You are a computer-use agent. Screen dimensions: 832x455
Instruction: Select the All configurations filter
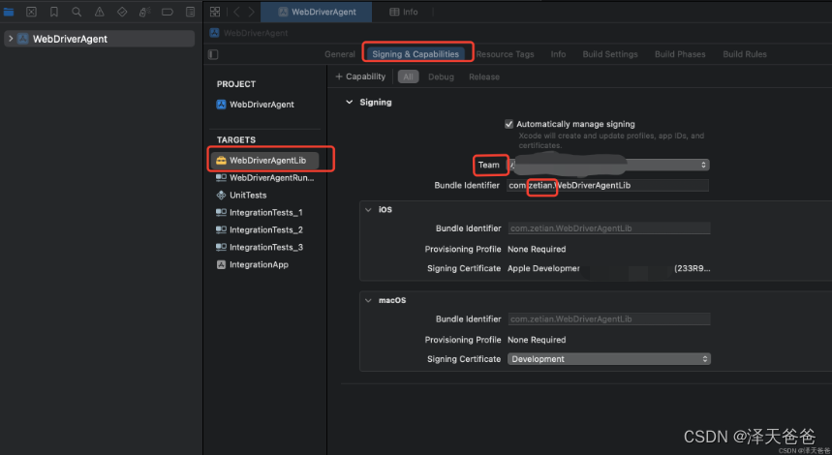(408, 76)
